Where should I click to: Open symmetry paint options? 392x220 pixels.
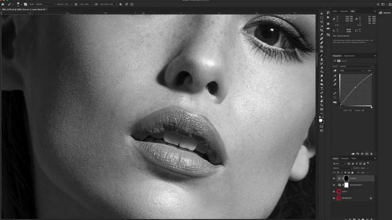pyautogui.click(x=132, y=4)
